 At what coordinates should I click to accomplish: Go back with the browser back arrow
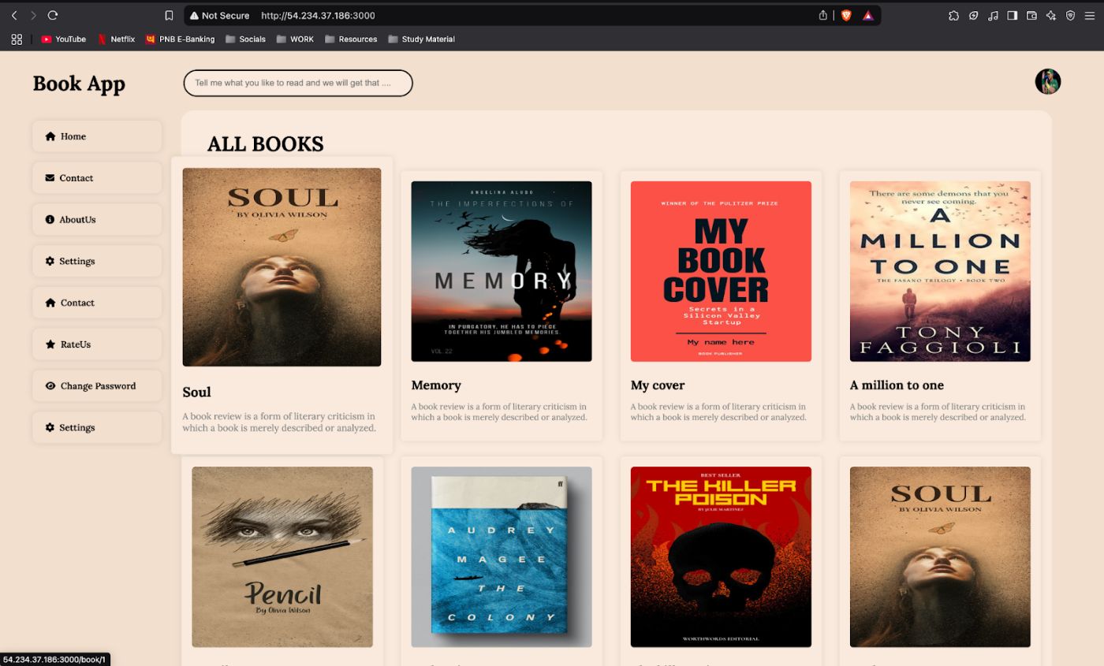tap(13, 15)
